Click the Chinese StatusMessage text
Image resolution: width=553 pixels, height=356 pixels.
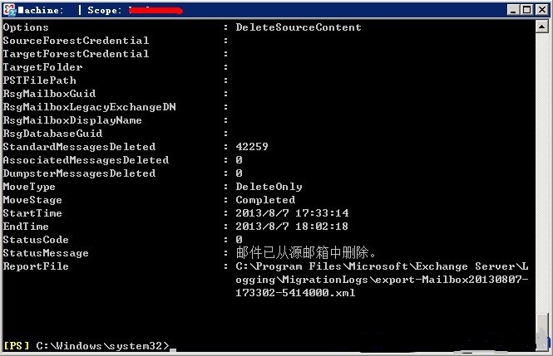(307, 253)
